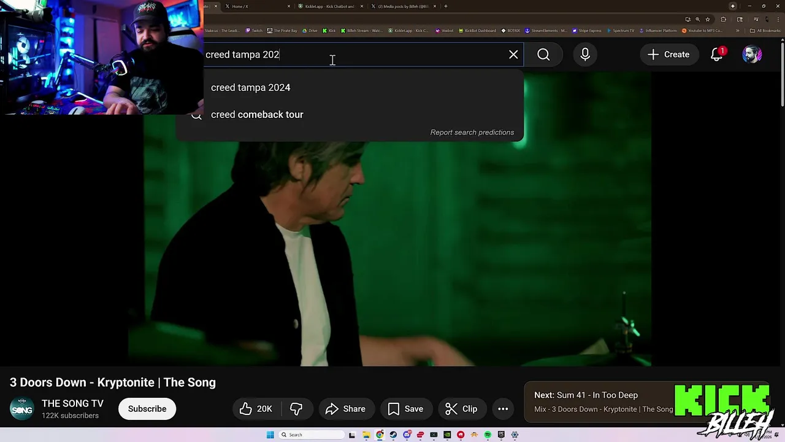Switch to Kicklet.app Kick Chatbot tab
Image resolution: width=785 pixels, height=442 pixels.
point(331,6)
